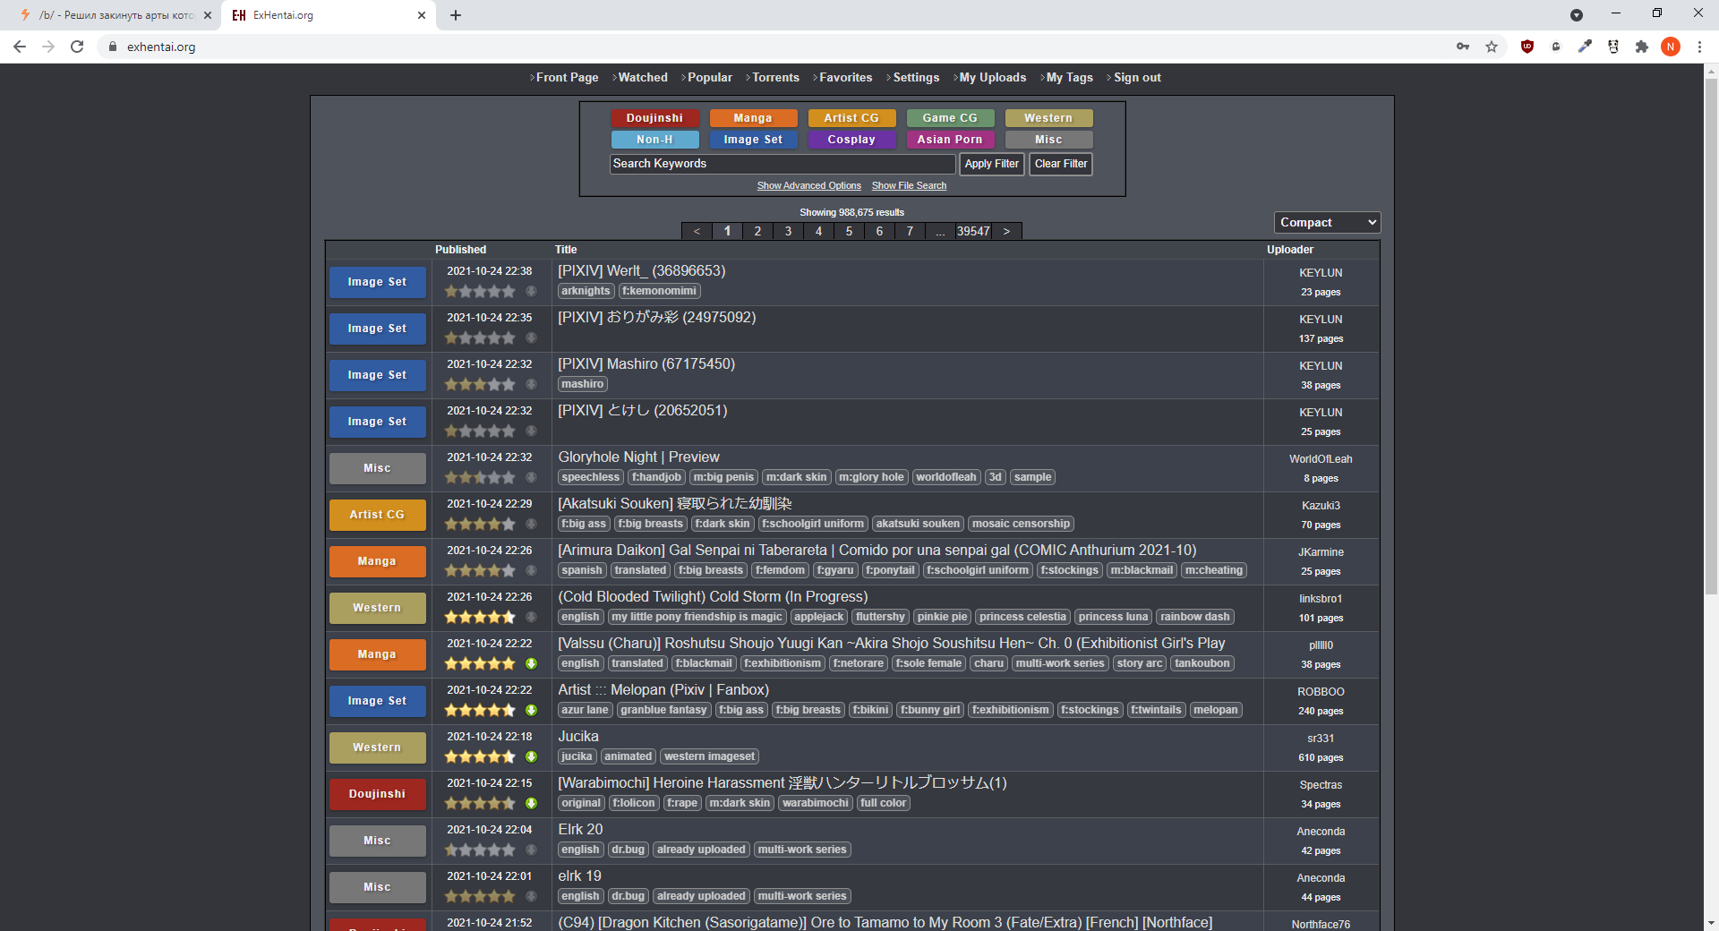Viewport: 1719px width, 931px height.
Task: Open the My Uploads menu item
Action: [x=993, y=78]
